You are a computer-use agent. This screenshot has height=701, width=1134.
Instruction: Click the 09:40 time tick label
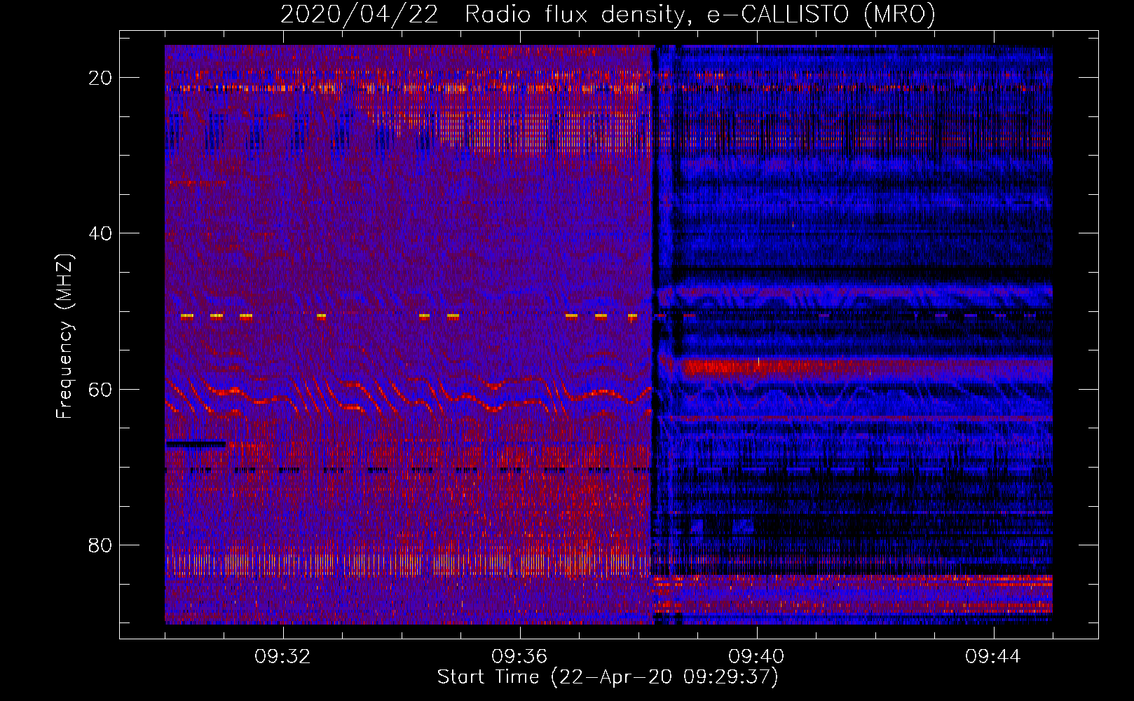coord(756,657)
